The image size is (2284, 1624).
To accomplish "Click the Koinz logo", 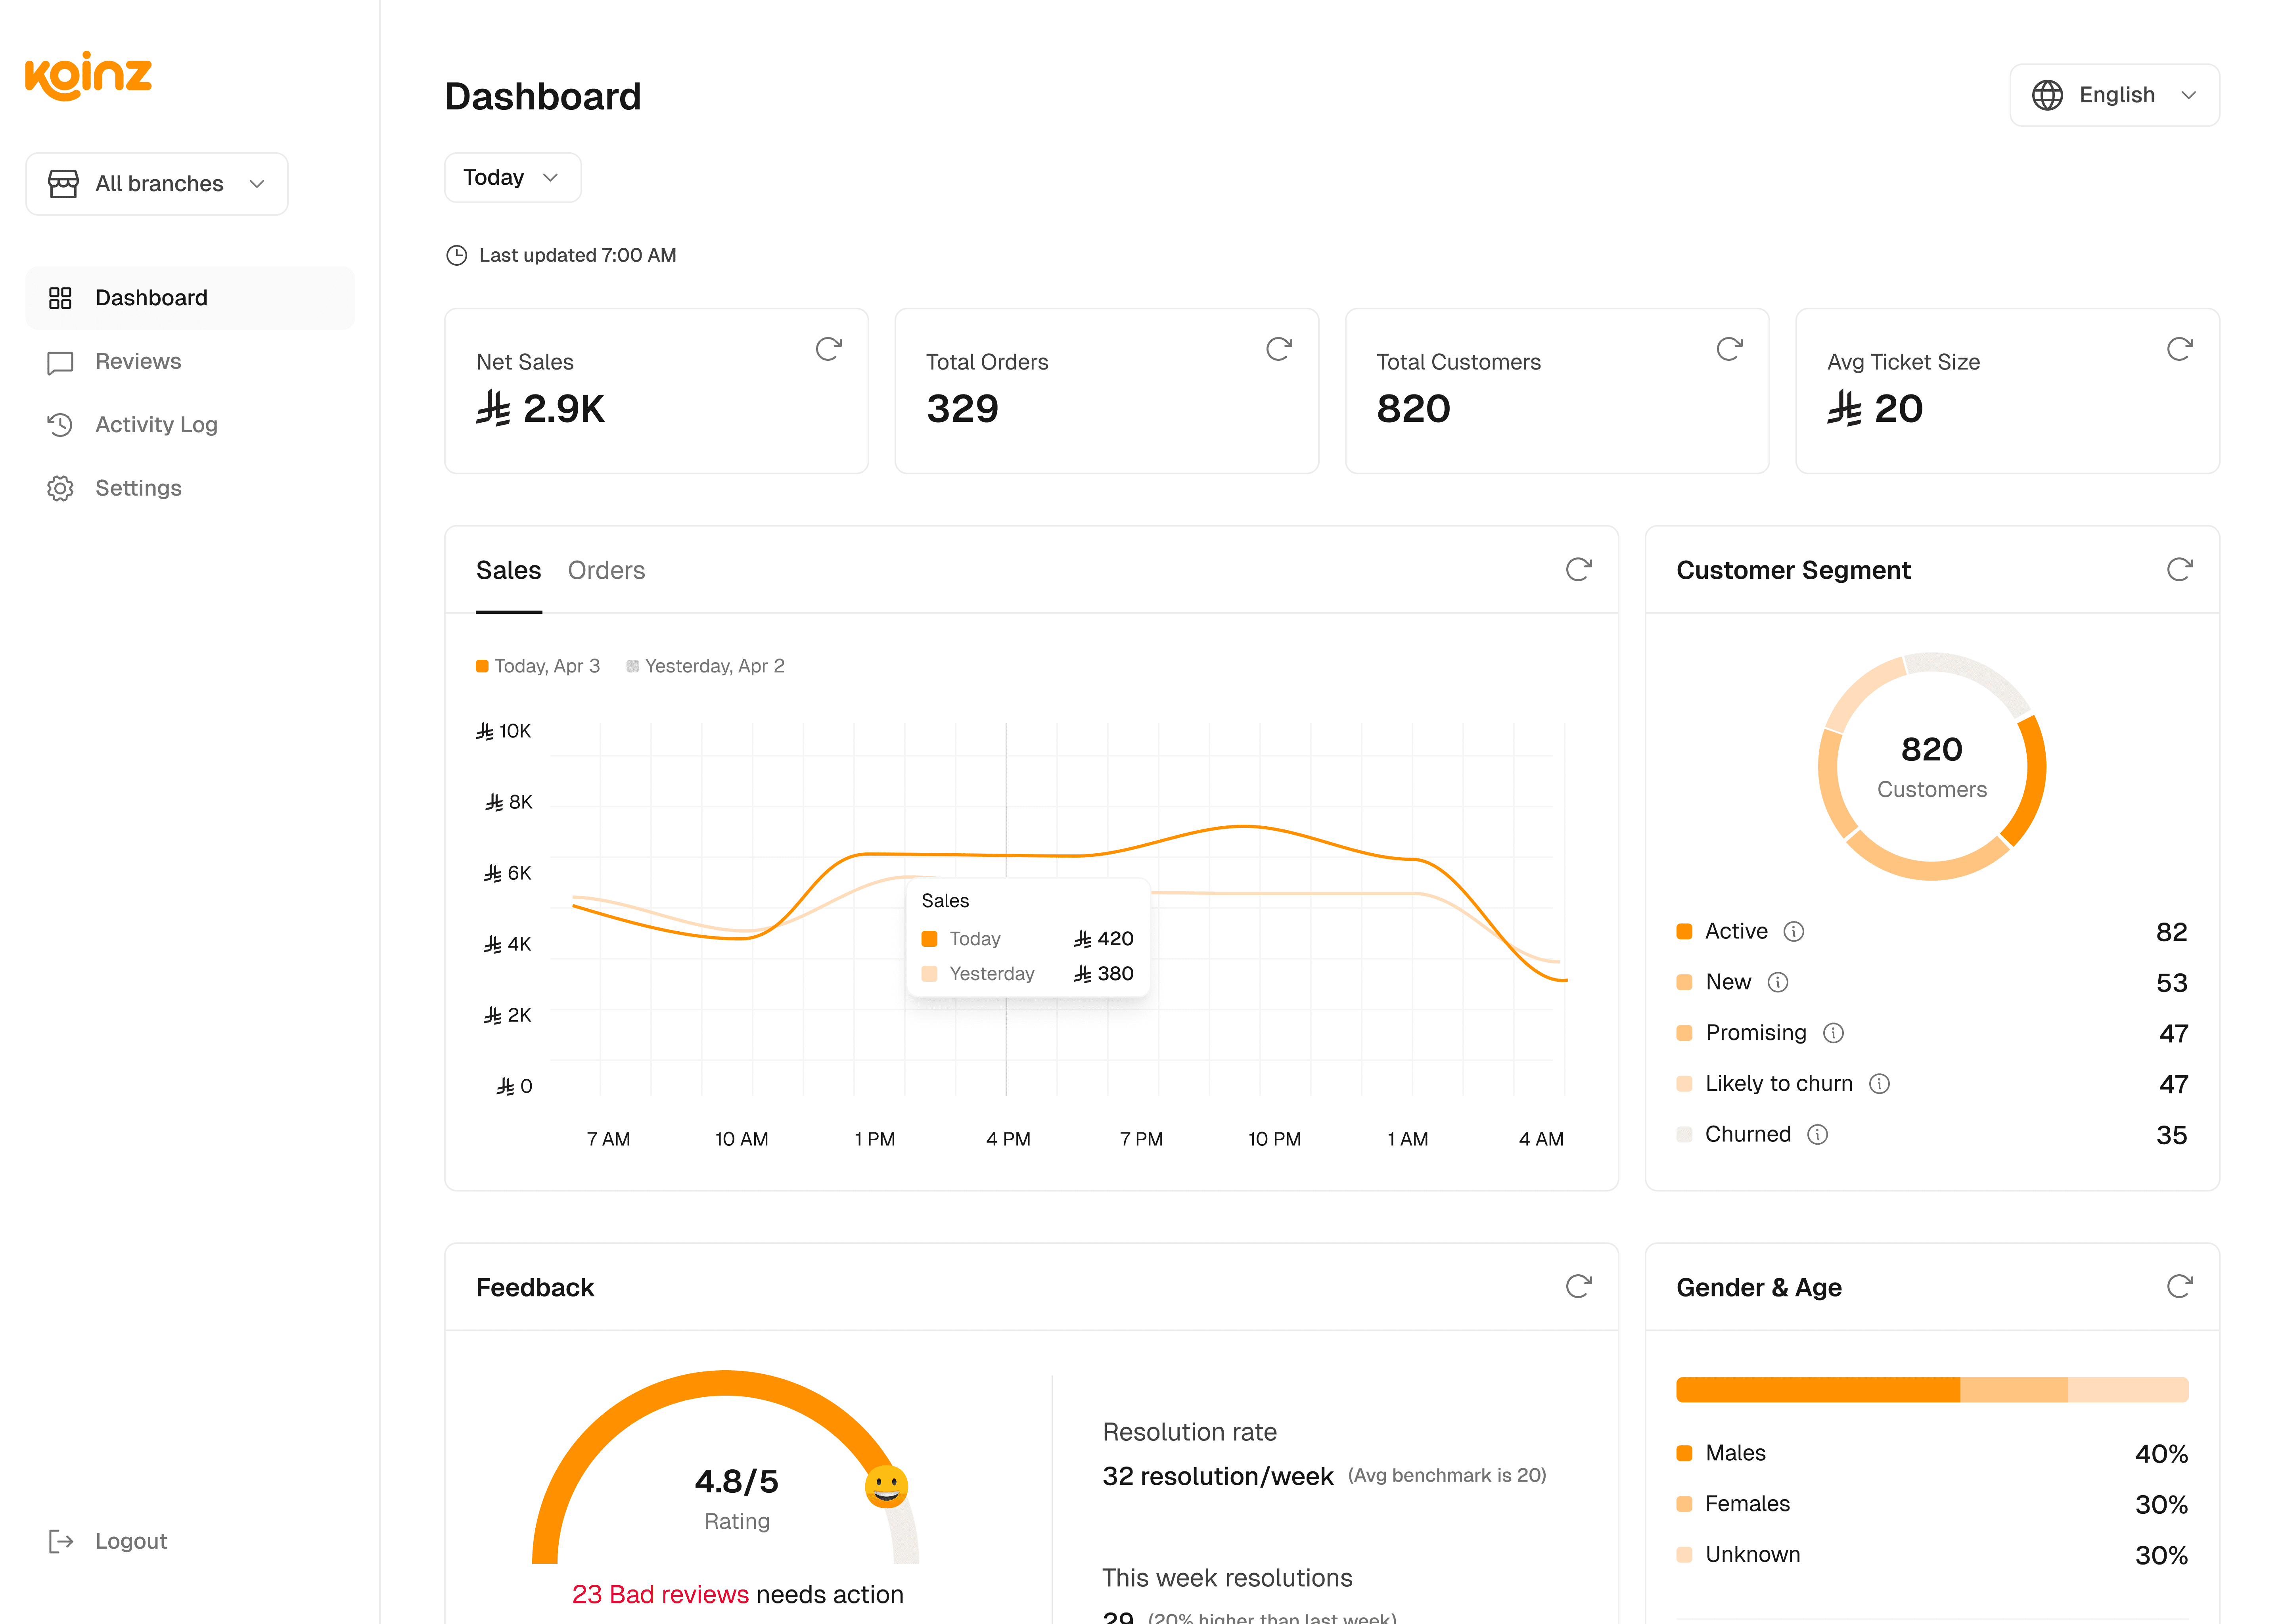I will coord(88,76).
